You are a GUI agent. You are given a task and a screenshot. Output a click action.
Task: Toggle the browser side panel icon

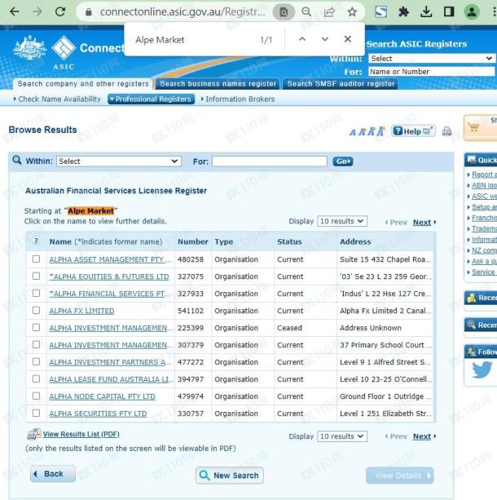(x=449, y=12)
